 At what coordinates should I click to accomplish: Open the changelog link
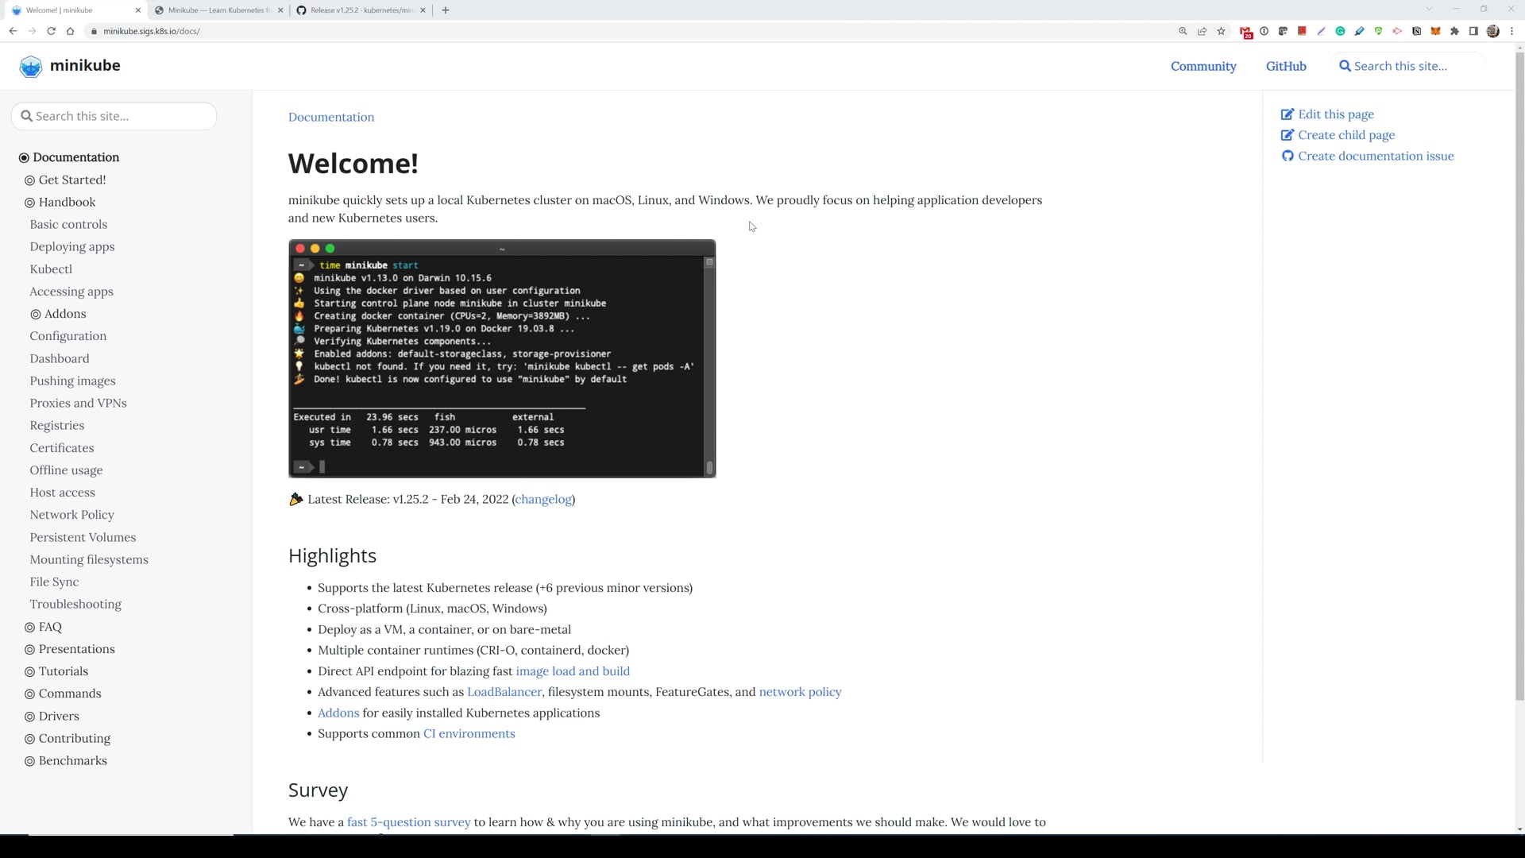pyautogui.click(x=543, y=500)
